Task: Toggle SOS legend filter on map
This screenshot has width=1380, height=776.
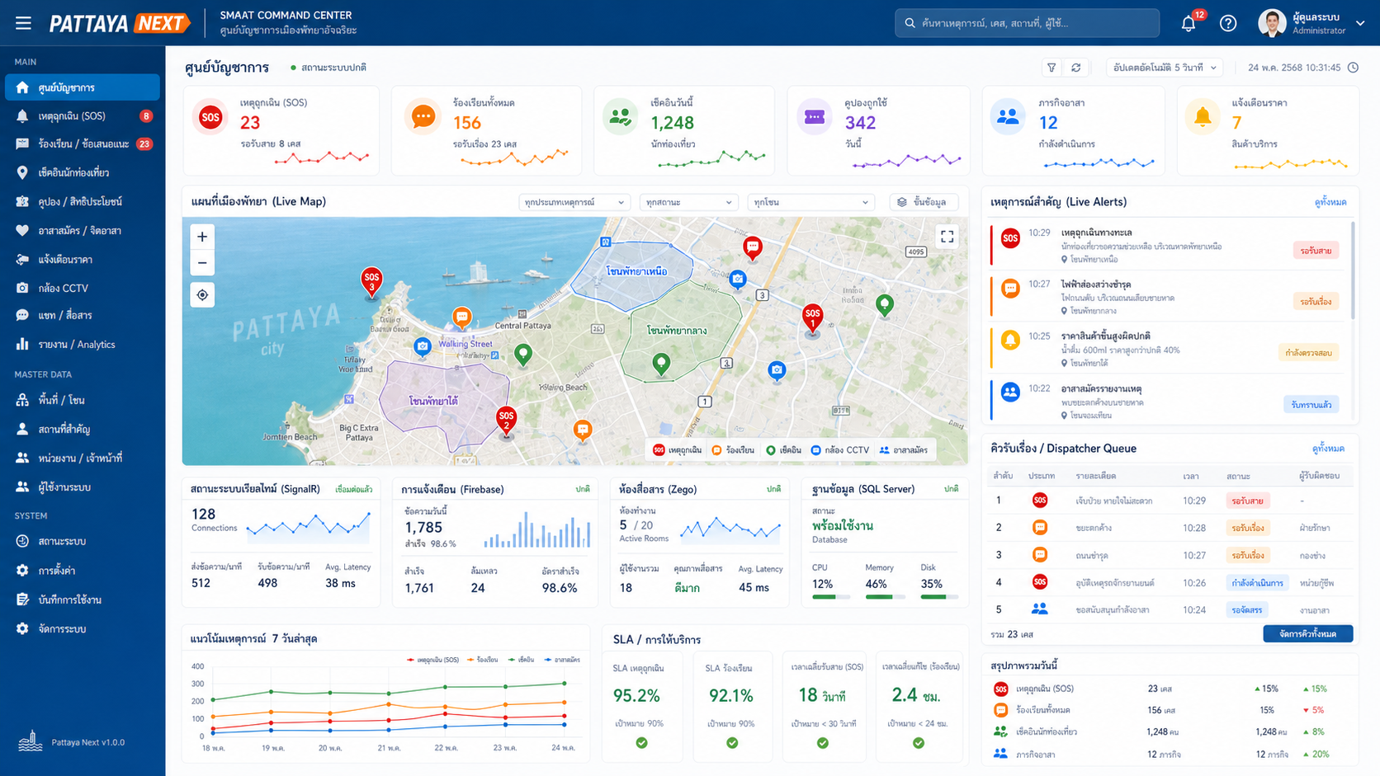Action: point(678,450)
